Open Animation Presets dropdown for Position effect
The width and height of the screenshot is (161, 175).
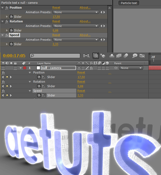pyautogui.click(x=76, y=12)
